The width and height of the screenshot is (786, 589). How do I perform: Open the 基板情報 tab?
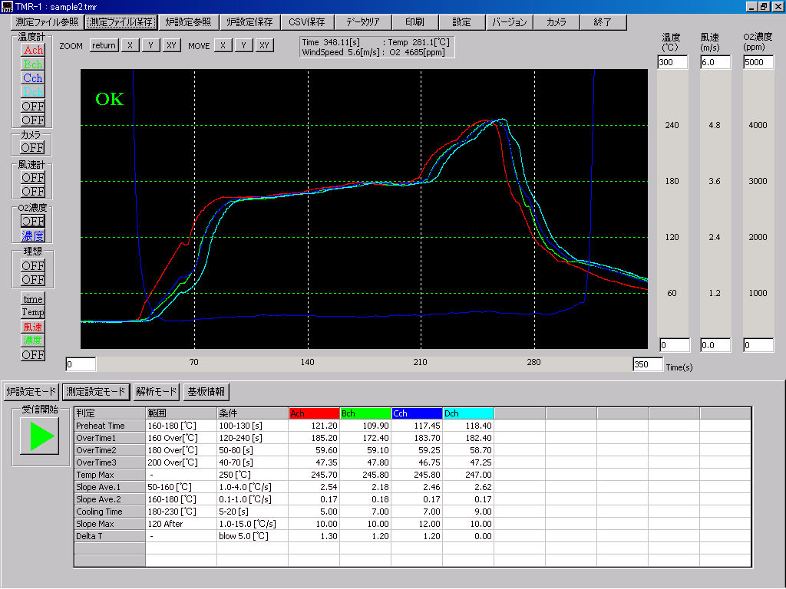[x=206, y=392]
